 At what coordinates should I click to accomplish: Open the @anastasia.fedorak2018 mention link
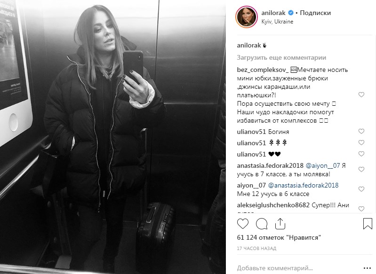304,185
